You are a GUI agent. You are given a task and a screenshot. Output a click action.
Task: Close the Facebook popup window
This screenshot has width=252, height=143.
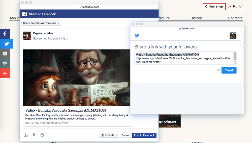click(22, 3)
